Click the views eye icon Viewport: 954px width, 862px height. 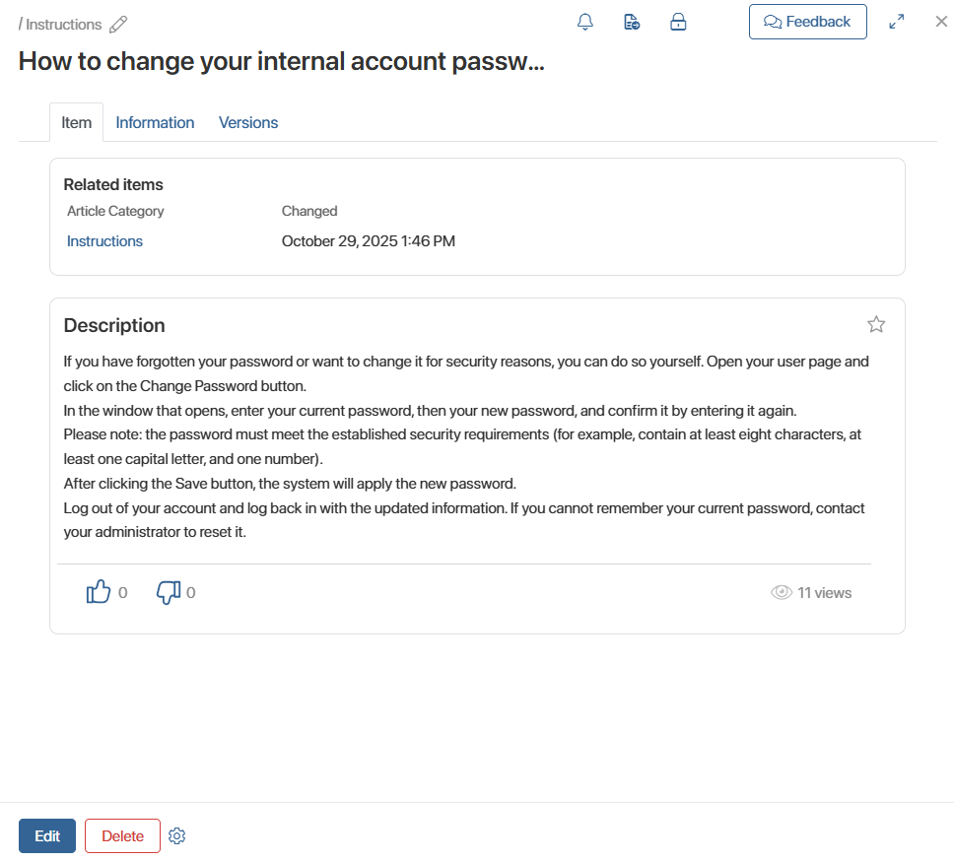click(x=782, y=593)
